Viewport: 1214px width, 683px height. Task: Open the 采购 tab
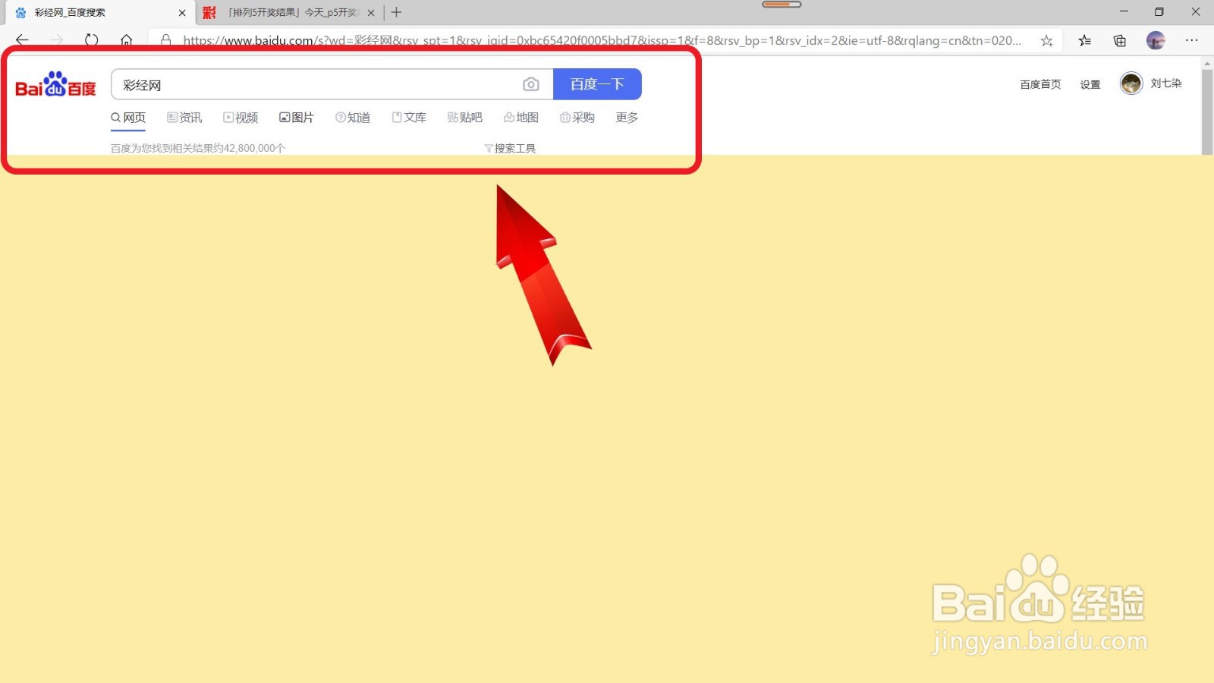tap(577, 118)
